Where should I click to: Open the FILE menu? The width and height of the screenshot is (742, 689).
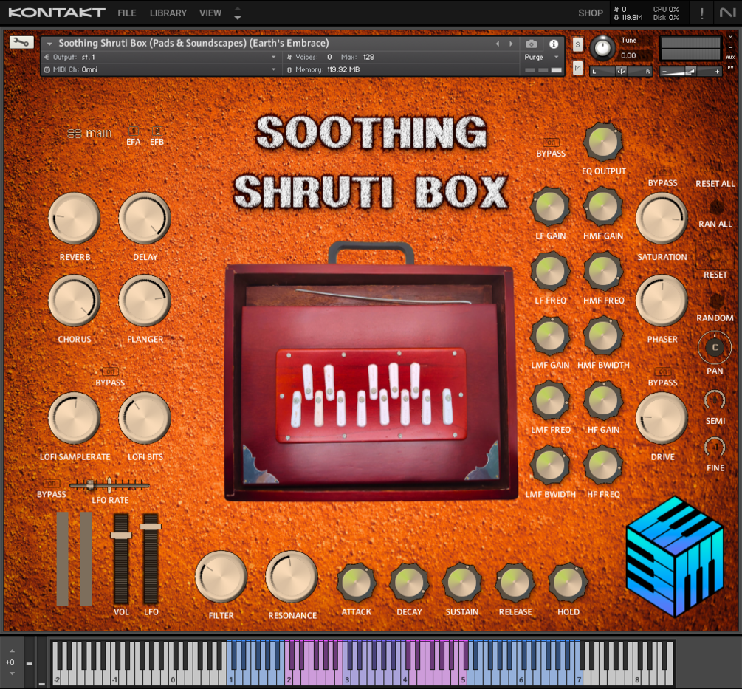[x=127, y=13]
